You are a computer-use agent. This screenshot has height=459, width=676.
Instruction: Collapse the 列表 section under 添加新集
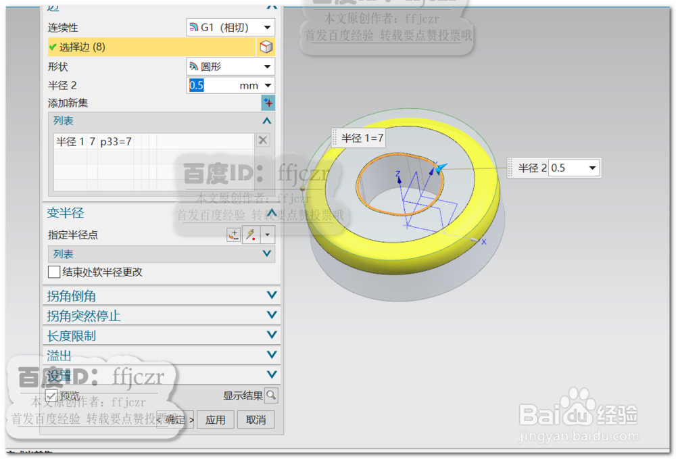[x=267, y=121]
